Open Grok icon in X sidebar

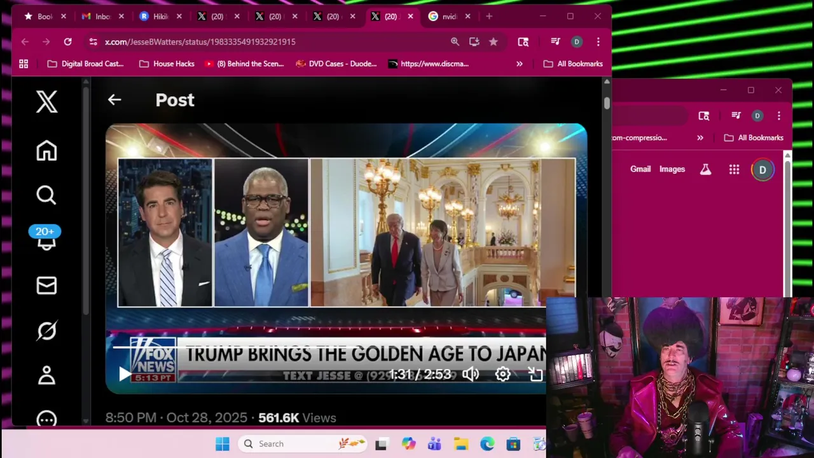click(46, 331)
